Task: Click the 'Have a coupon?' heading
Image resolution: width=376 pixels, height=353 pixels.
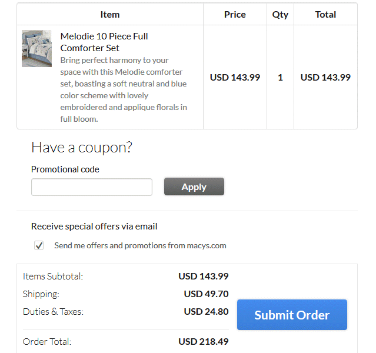Action: 82,147
